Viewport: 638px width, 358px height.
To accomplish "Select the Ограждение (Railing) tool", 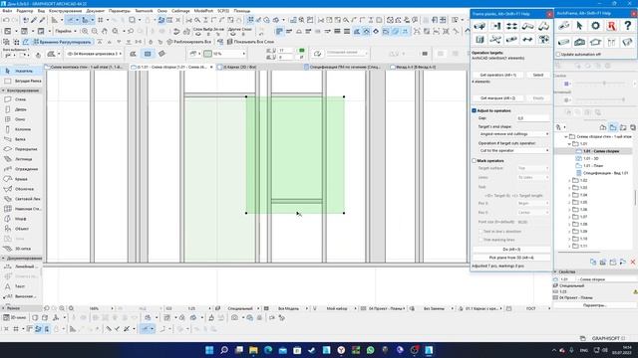I will (21, 169).
